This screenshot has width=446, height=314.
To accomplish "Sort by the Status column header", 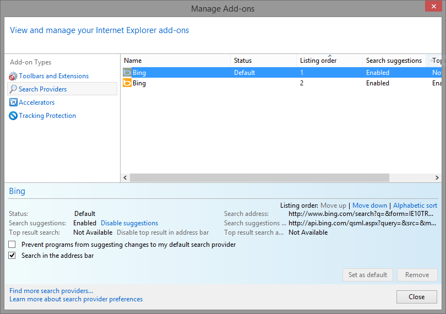I will [263, 61].
